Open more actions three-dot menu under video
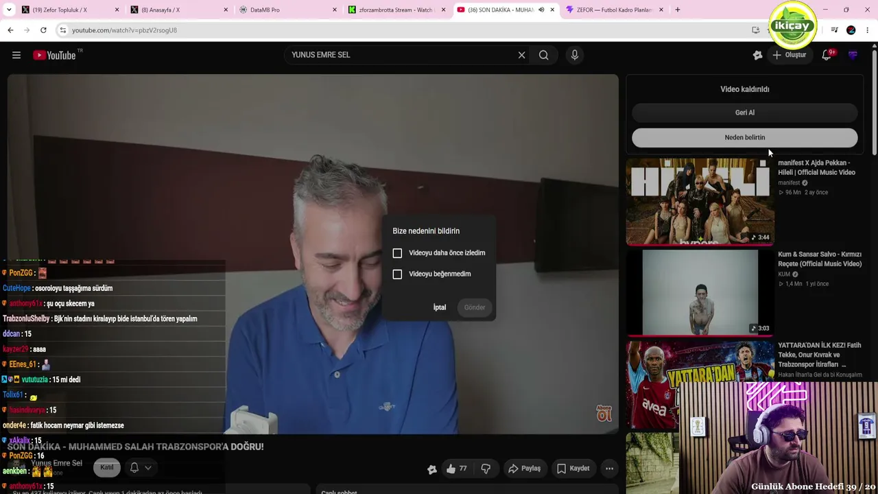878x494 pixels. [609, 469]
